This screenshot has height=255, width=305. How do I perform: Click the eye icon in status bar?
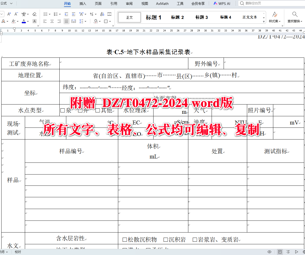click(270, 252)
